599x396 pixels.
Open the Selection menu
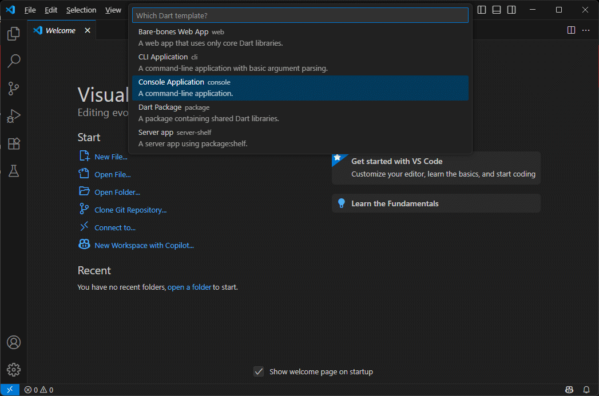tap(81, 10)
